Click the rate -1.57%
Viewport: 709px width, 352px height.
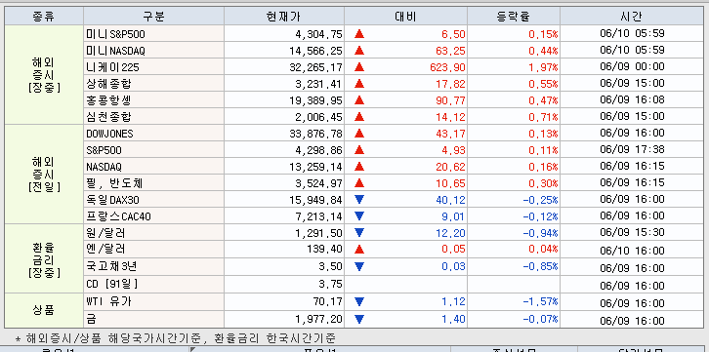point(540,301)
